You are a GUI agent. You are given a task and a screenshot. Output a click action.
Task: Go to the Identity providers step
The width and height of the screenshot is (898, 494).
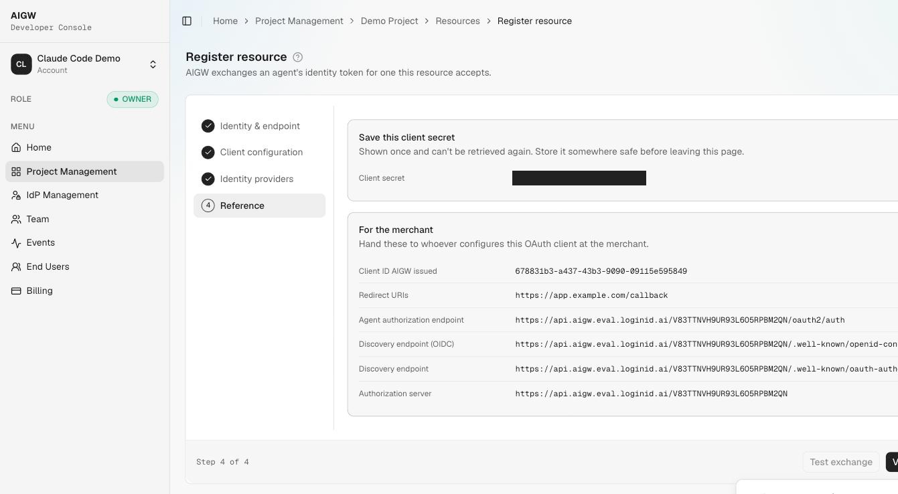[259, 179]
